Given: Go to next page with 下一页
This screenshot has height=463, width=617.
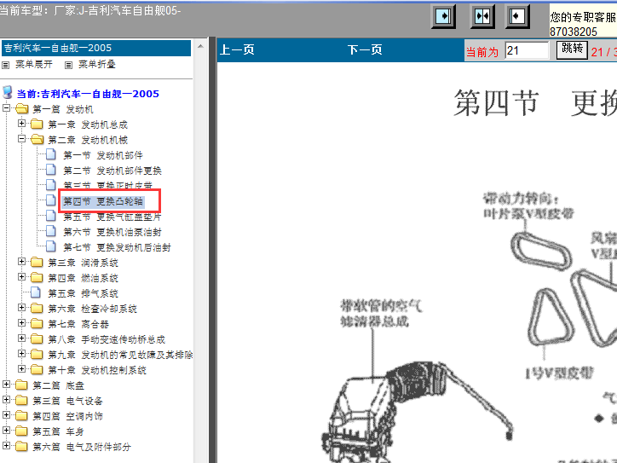Looking at the screenshot, I should click(365, 50).
